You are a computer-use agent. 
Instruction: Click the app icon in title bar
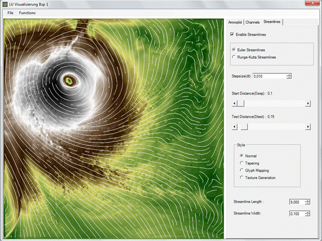[x=5, y=4]
